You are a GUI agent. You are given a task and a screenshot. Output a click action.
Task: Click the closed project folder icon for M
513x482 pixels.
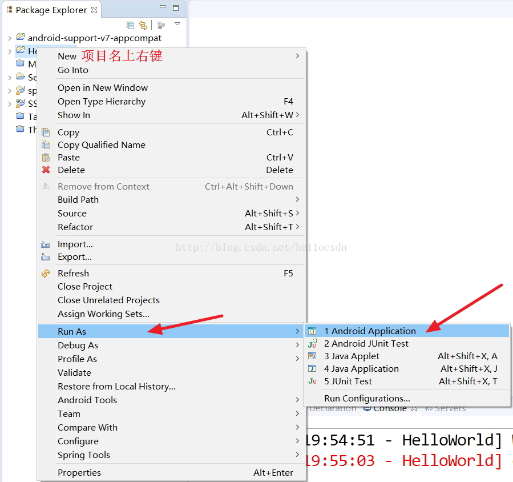click(21, 63)
